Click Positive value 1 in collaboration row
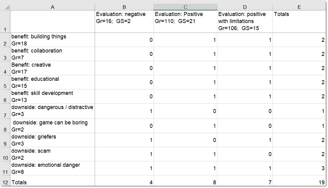Viewport: 328px width, 188px height. point(185,54)
